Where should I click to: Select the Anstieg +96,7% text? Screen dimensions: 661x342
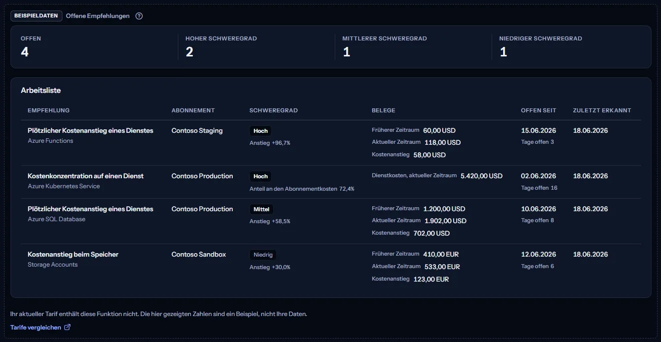(x=270, y=143)
